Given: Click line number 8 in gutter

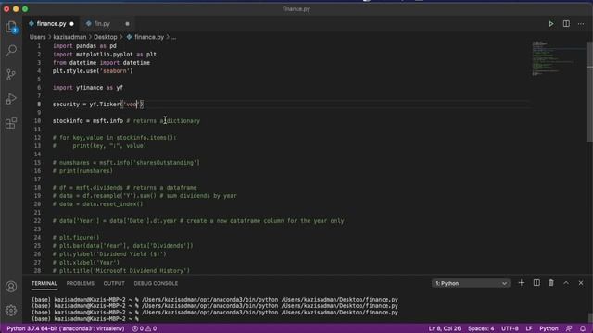Looking at the screenshot, I should click(39, 105).
